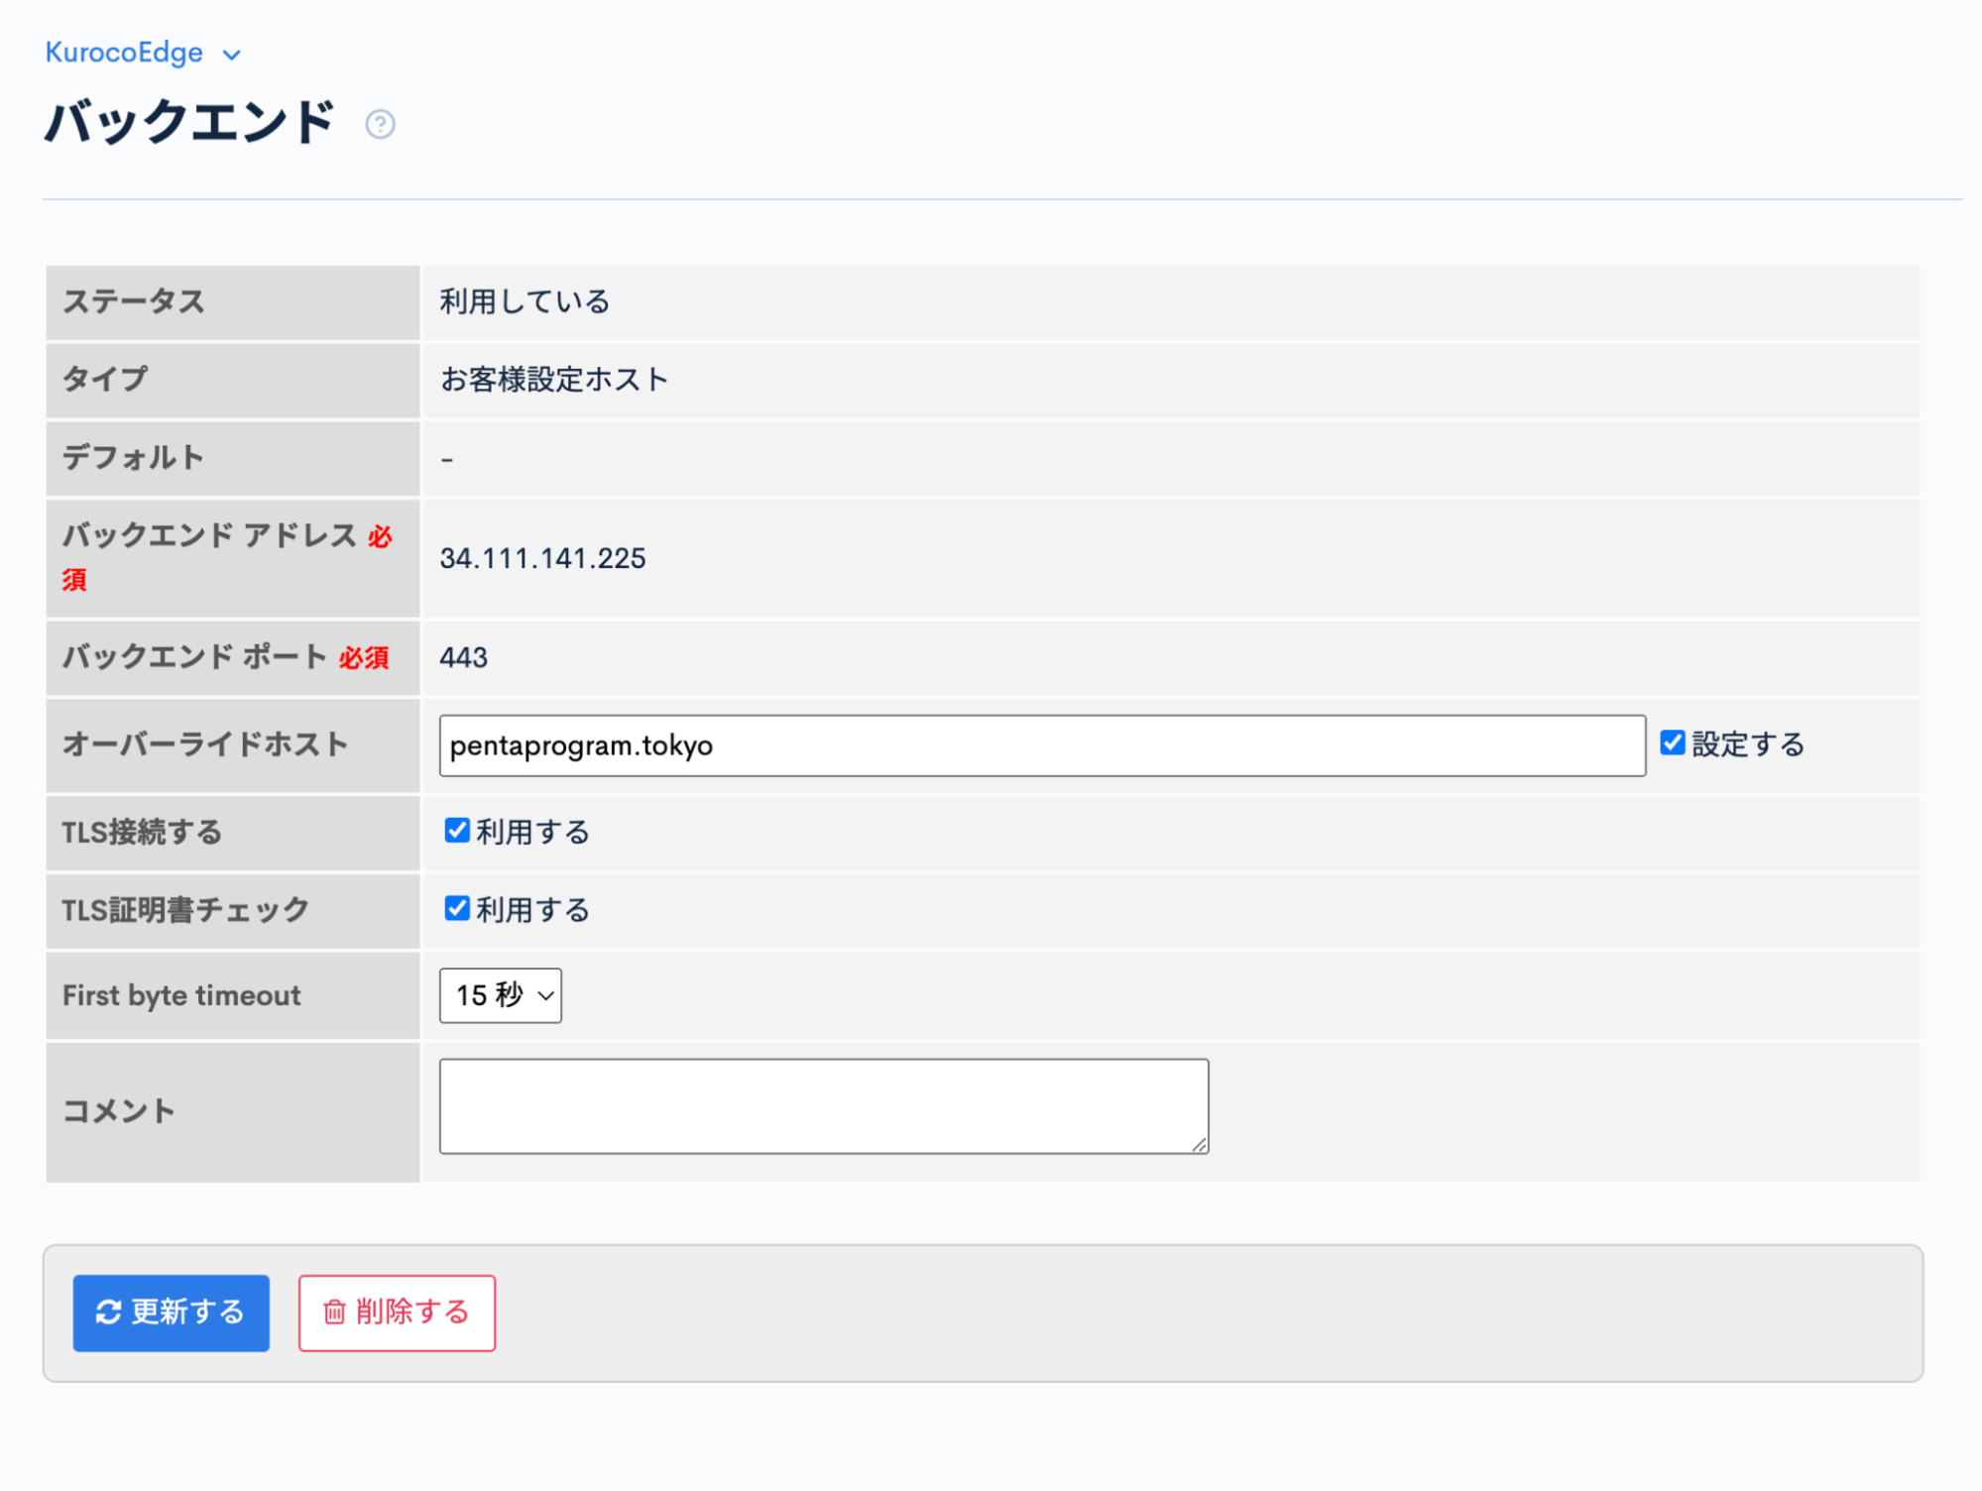Click the コメント row label
1982x1491 pixels.
pos(118,1111)
